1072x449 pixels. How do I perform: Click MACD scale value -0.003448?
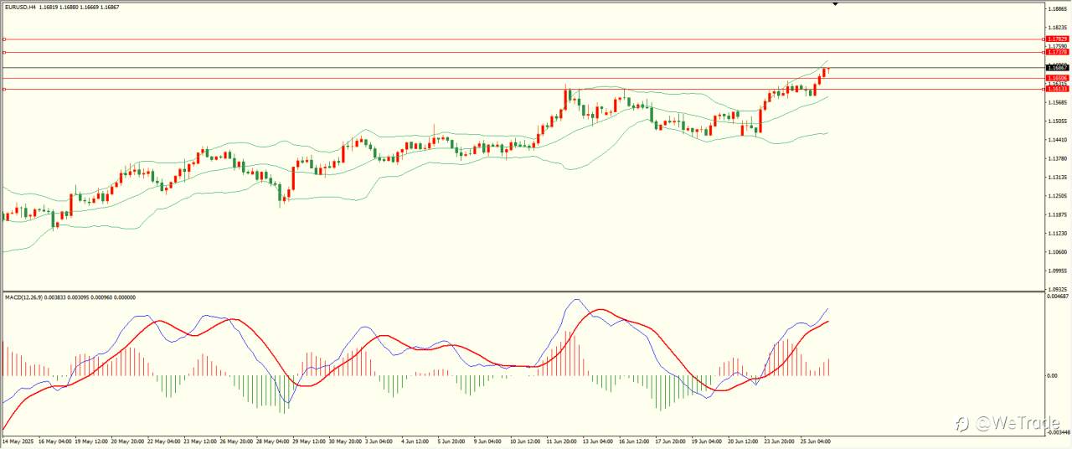[1058, 432]
